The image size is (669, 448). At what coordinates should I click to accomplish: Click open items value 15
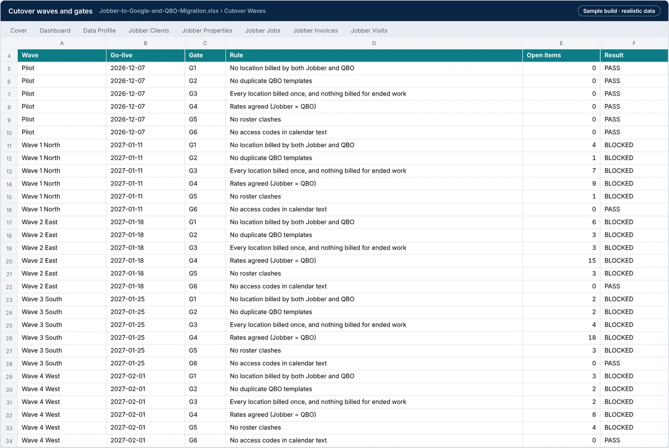561,261
